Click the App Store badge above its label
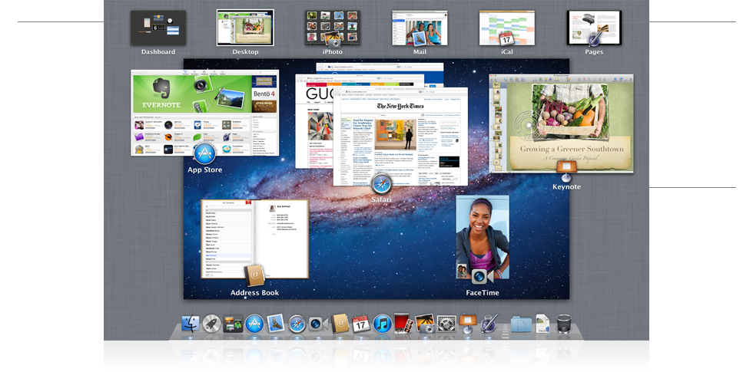This screenshot has width=753, height=372. (x=205, y=153)
